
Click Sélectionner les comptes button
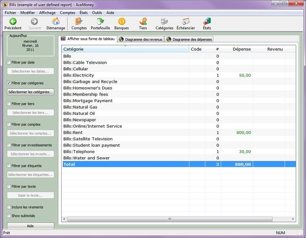[x=31, y=133]
